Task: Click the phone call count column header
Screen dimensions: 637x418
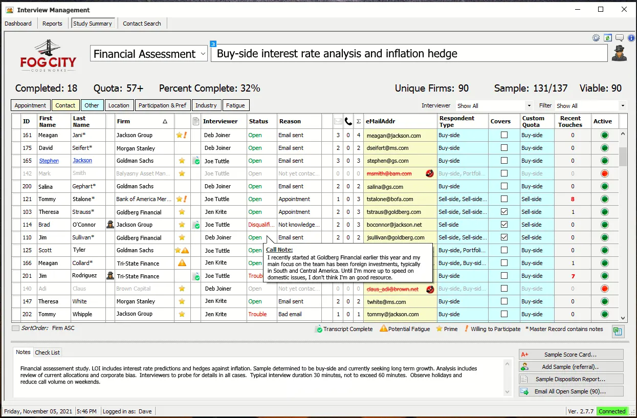Action: coord(348,121)
